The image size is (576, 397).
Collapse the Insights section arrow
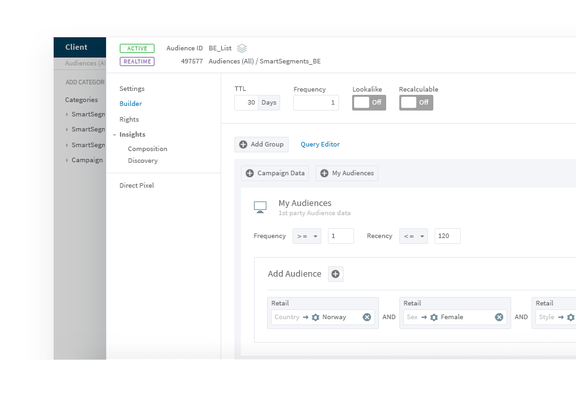(115, 135)
